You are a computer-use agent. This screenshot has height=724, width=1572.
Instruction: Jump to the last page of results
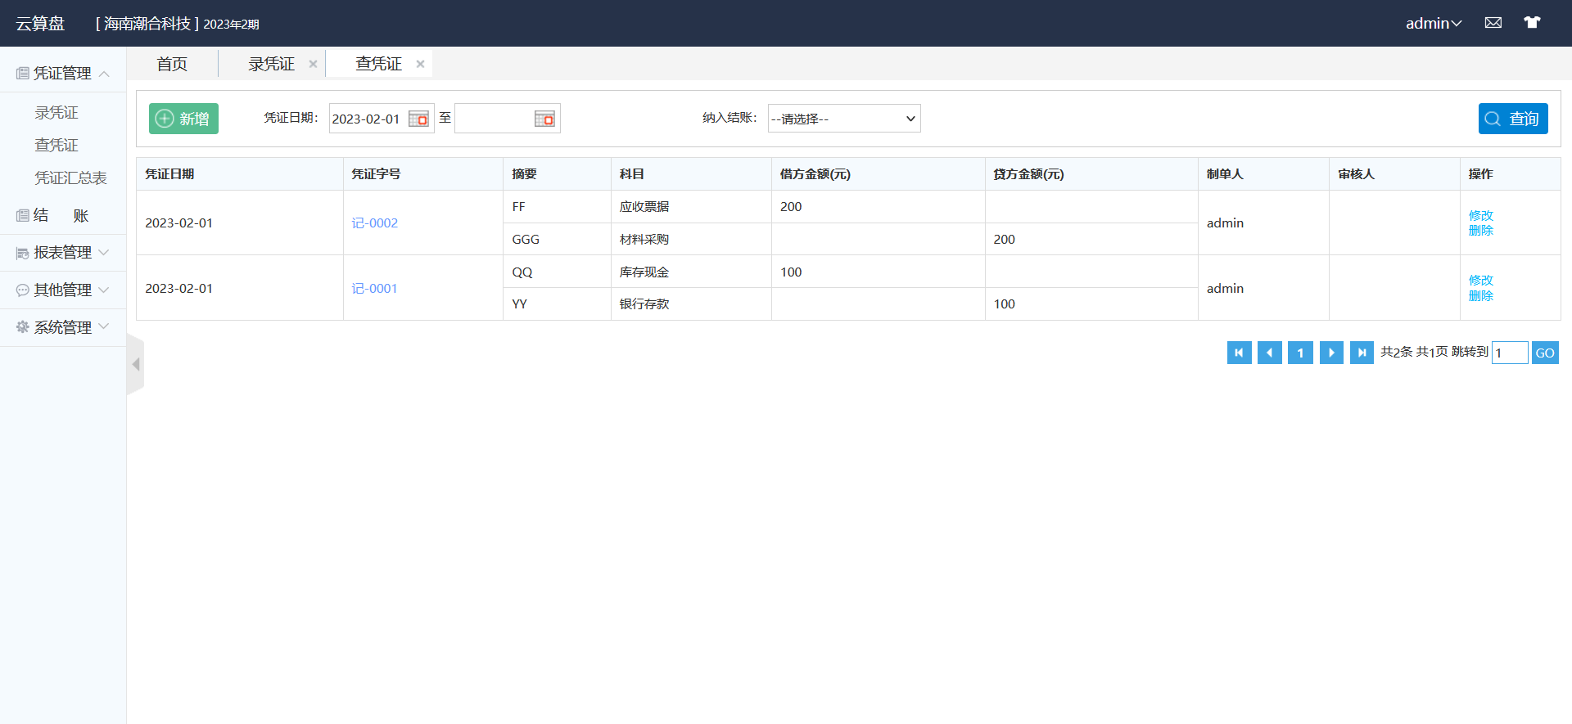pos(1362,353)
